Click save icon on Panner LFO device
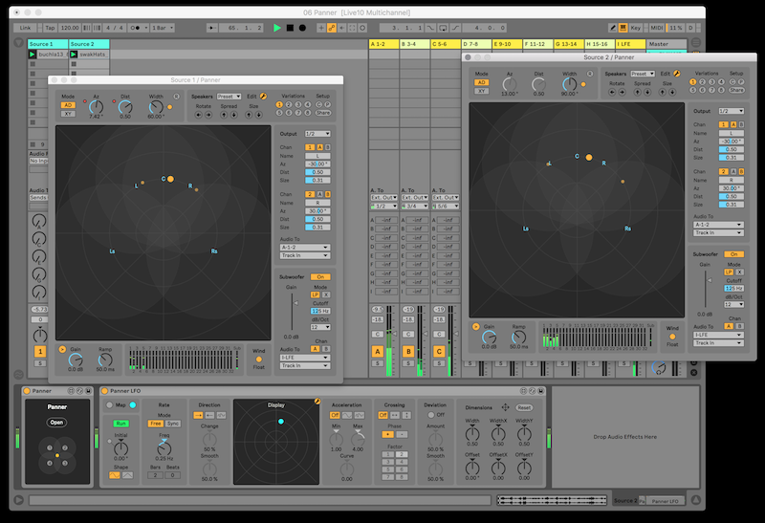Screen dimensions: 765x523 (x=540, y=391)
